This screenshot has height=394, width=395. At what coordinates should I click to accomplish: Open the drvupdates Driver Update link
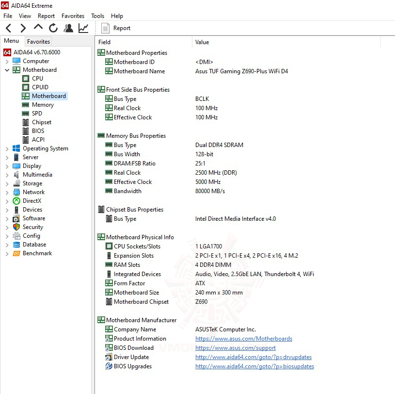(253, 357)
